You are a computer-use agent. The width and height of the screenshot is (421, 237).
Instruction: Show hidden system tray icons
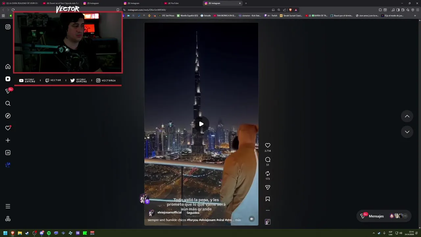[x=374, y=233]
